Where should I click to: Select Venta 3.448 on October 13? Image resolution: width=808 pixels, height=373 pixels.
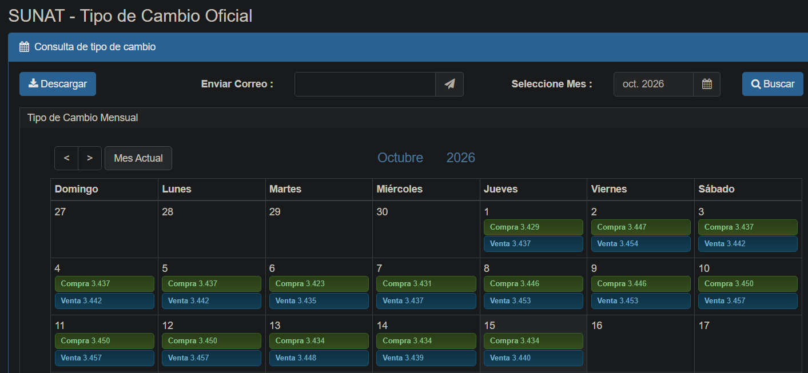tap(319, 358)
